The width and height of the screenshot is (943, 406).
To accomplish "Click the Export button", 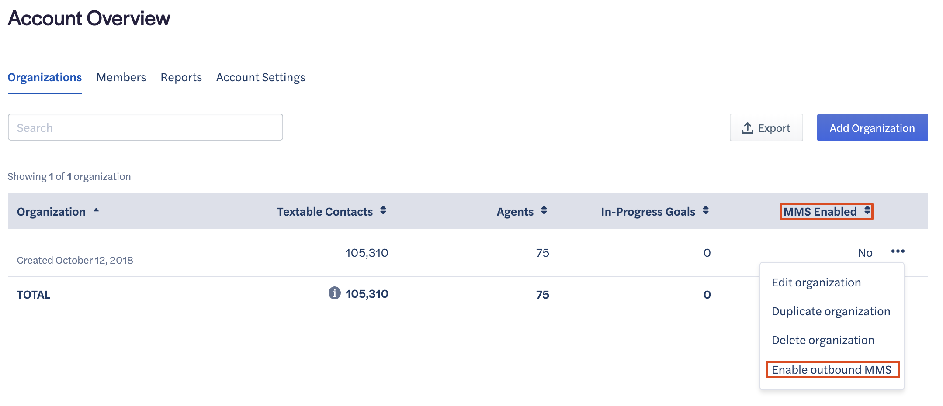I will click(x=766, y=127).
